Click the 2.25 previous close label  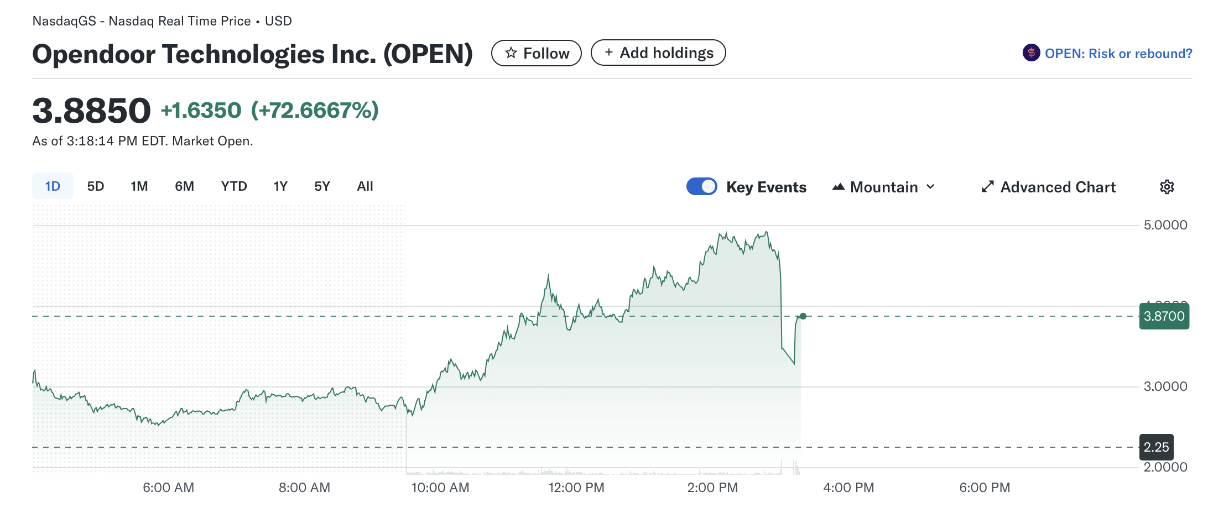(x=1157, y=447)
